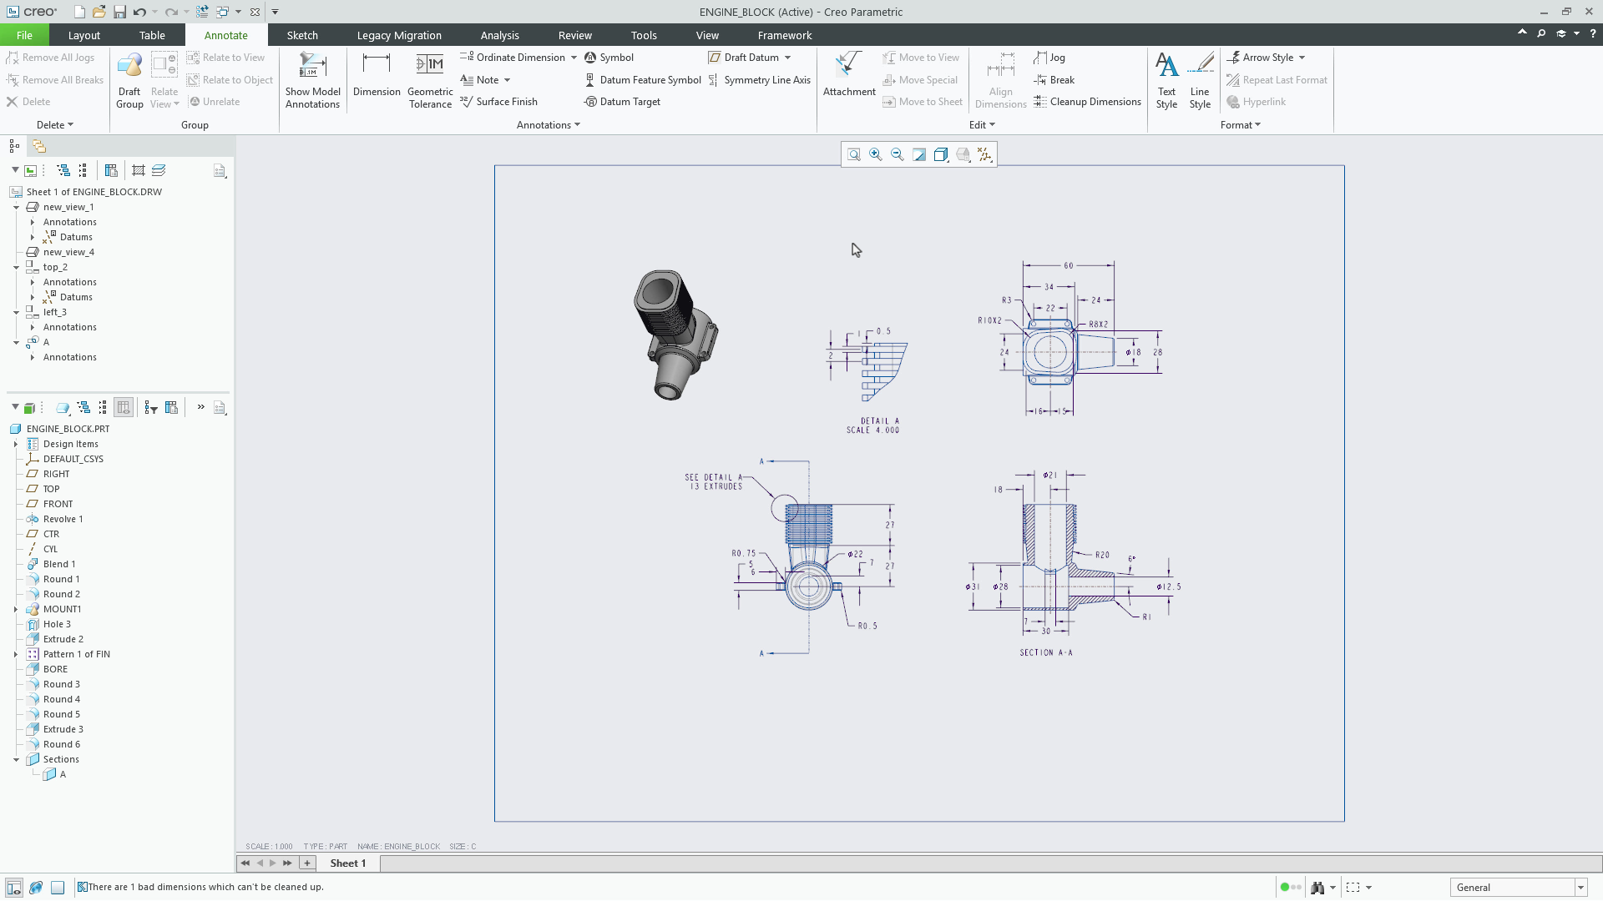Click the Zoom Out magnifier icon

click(898, 154)
